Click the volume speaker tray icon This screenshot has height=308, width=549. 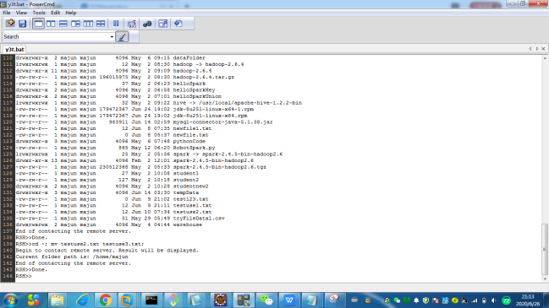494,300
